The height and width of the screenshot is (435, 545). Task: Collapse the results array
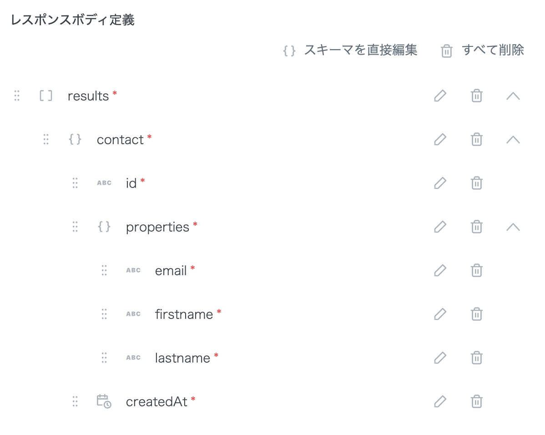513,96
